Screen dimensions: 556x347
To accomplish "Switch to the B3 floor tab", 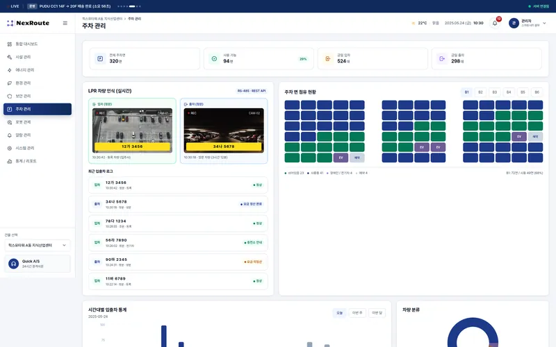I will point(495,92).
